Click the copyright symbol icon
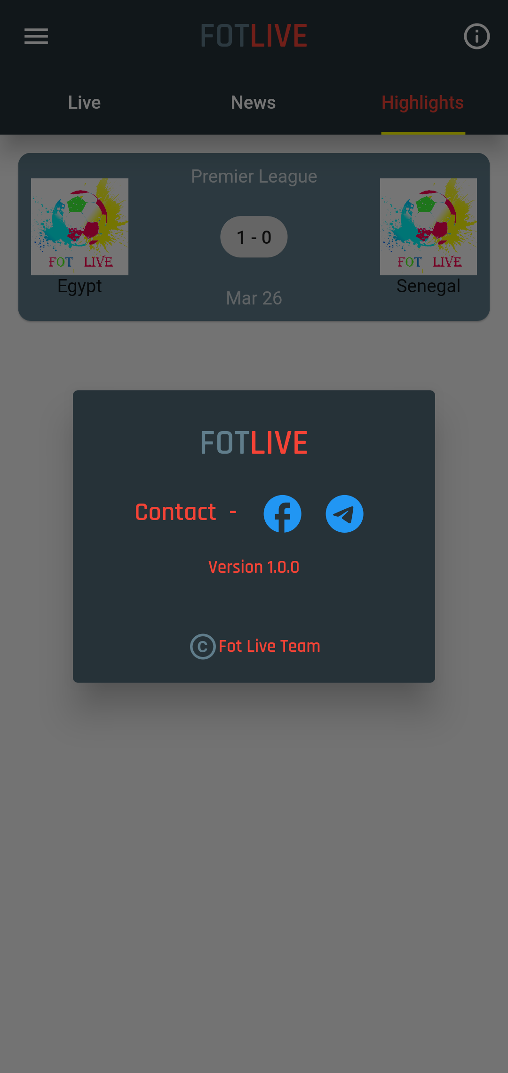 [203, 647]
